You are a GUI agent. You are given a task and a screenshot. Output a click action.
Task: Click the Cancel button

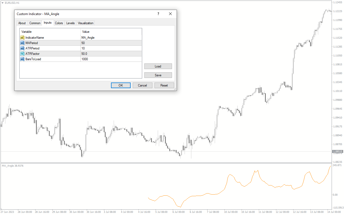click(x=142, y=85)
